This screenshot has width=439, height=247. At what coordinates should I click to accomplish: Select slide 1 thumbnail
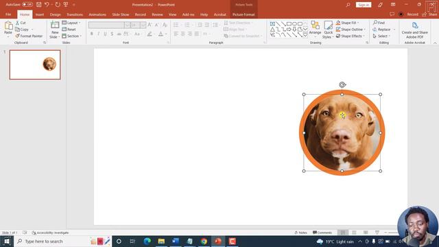(x=35, y=64)
